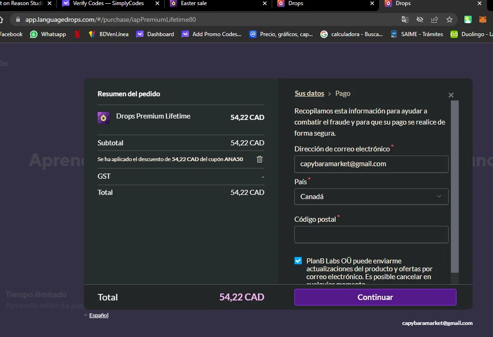This screenshot has width=493, height=337.
Task: Open the SAIME - Trámites bookmark
Action: pos(417,34)
